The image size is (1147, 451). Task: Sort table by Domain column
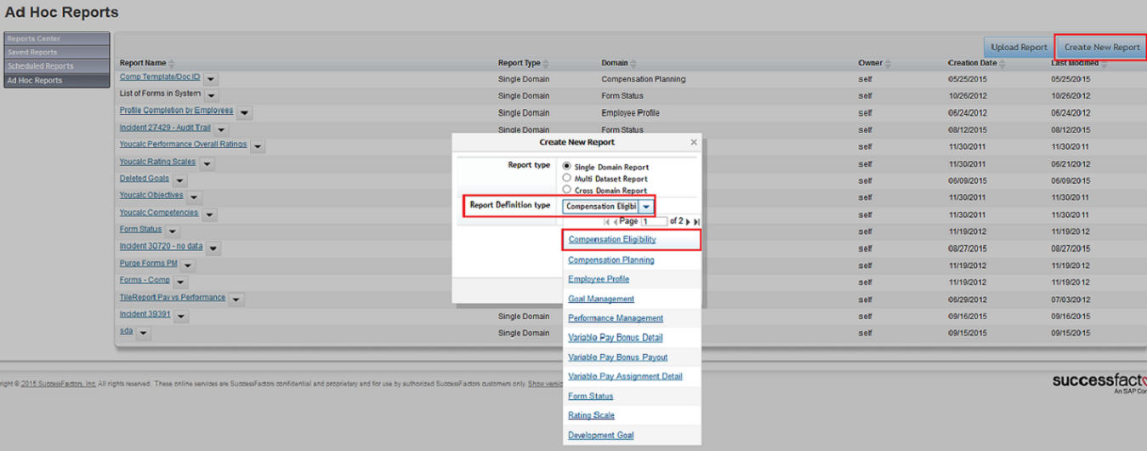[x=619, y=63]
